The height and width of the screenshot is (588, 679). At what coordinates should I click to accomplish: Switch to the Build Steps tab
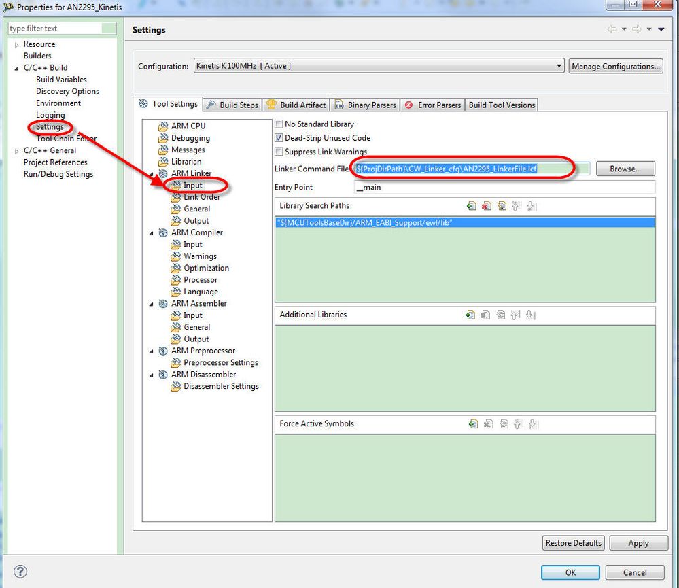tap(232, 105)
